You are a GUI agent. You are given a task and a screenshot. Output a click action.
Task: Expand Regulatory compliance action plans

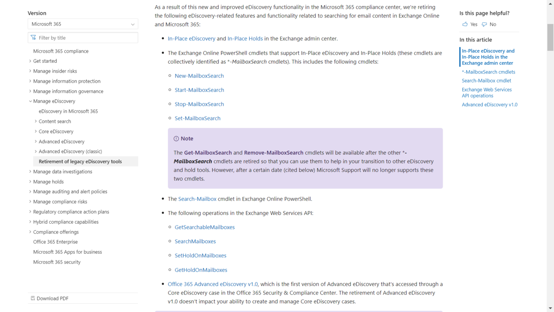click(30, 212)
